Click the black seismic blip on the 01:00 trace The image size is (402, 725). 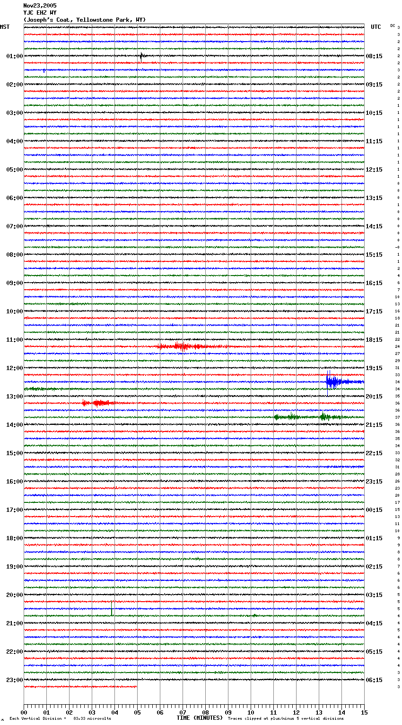pyautogui.click(x=141, y=56)
